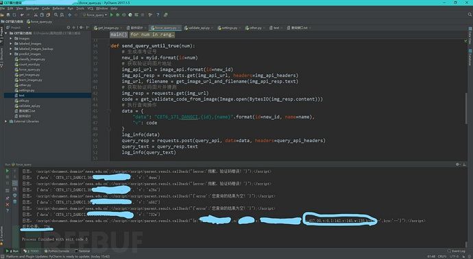
Task: Open the Terminal tool window button
Action: pyautogui.click(x=82, y=251)
